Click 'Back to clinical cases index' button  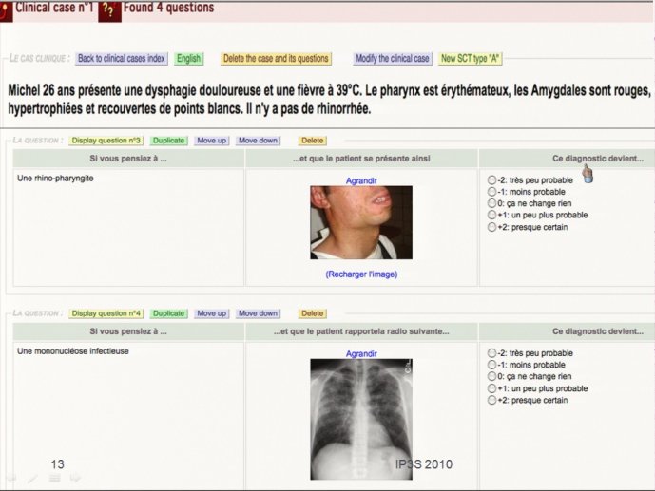(x=122, y=59)
